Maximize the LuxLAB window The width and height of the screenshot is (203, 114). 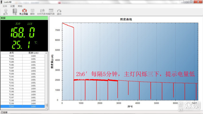(x=191, y=2)
